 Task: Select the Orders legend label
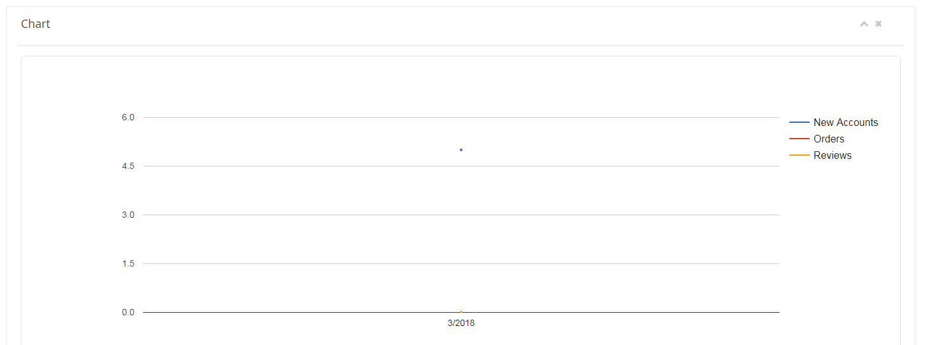click(829, 139)
